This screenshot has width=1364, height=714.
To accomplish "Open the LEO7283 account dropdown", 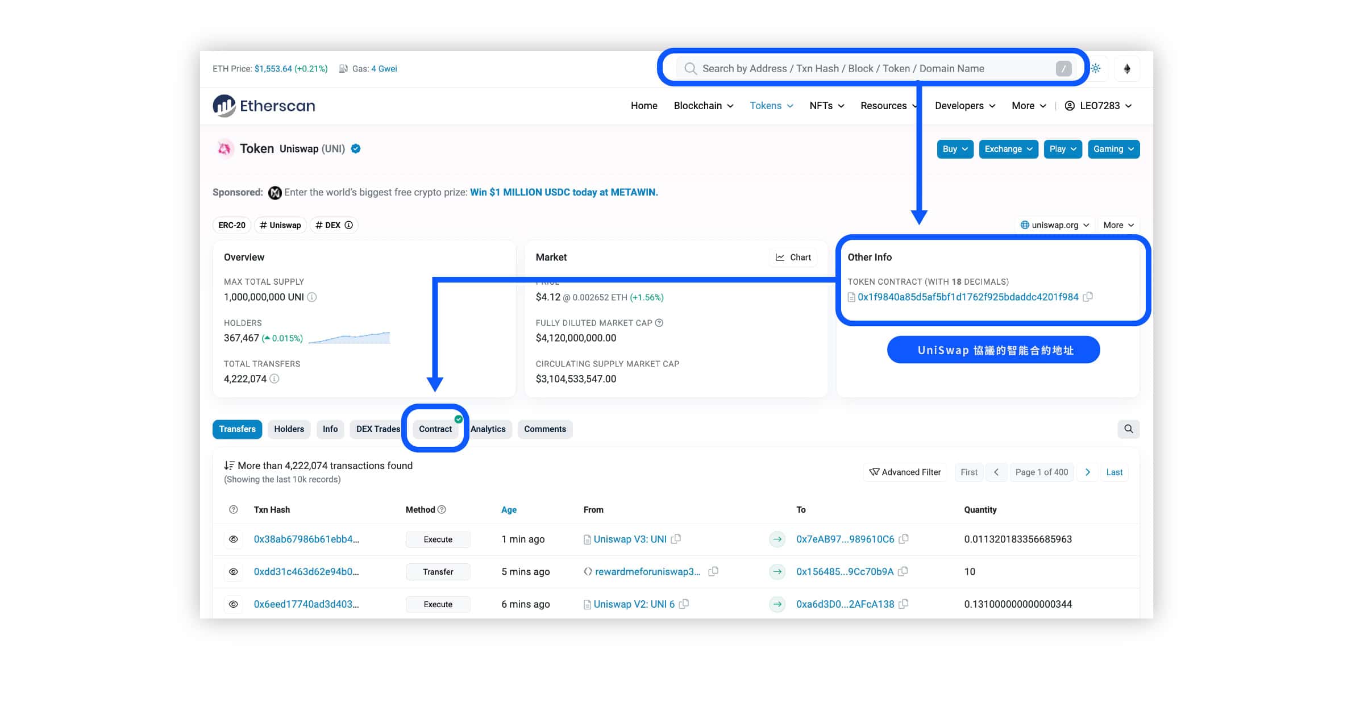I will (x=1098, y=106).
